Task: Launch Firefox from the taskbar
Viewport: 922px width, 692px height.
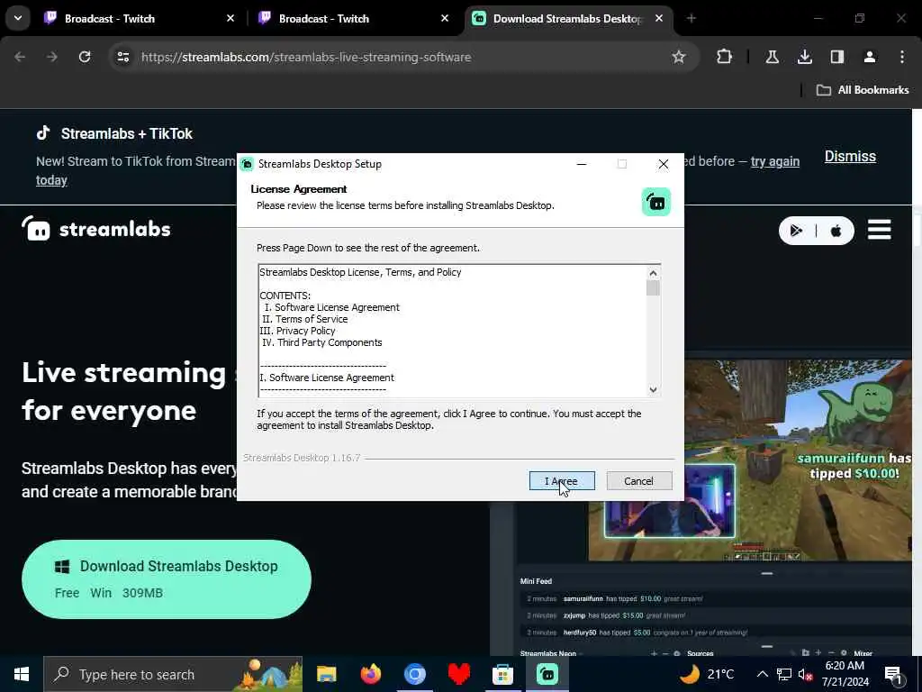Action: 370,674
